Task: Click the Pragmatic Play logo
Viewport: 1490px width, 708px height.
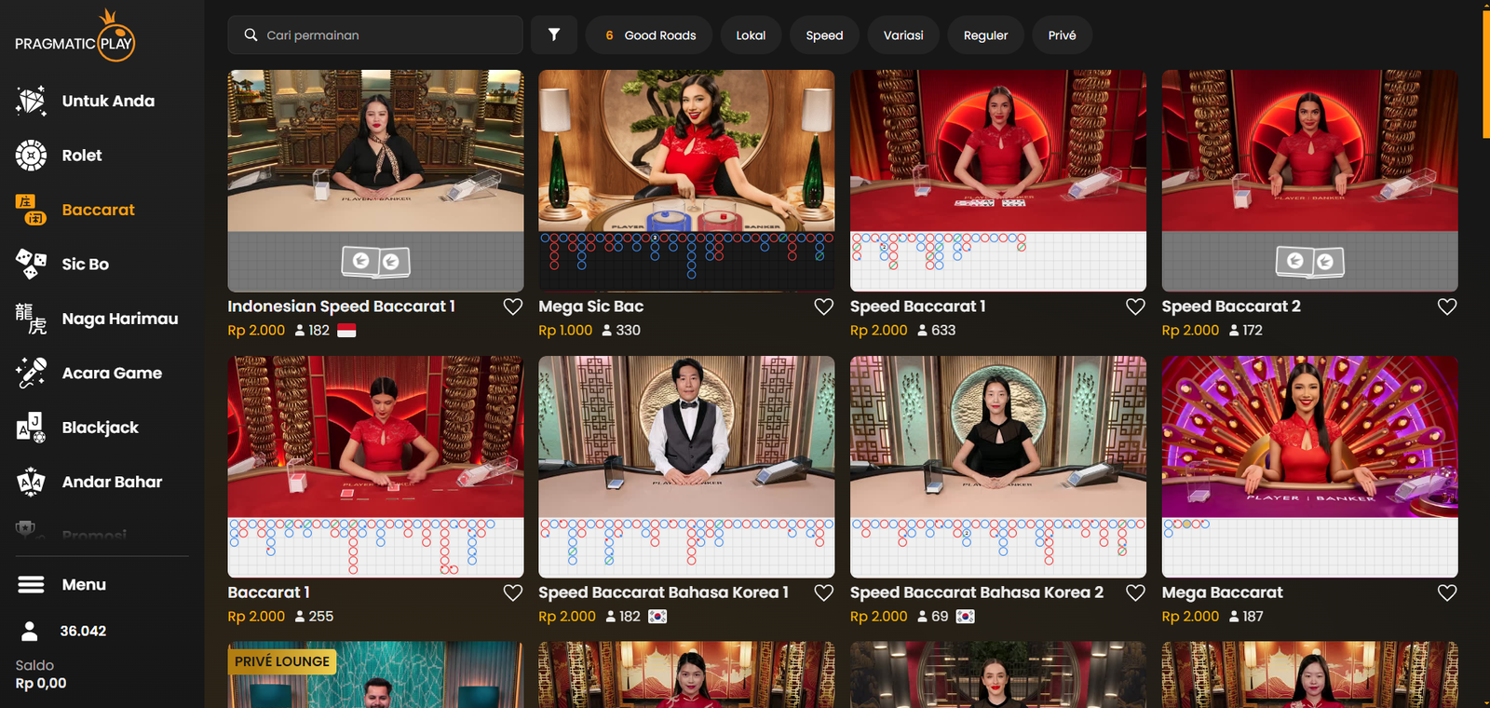Action: click(x=75, y=37)
